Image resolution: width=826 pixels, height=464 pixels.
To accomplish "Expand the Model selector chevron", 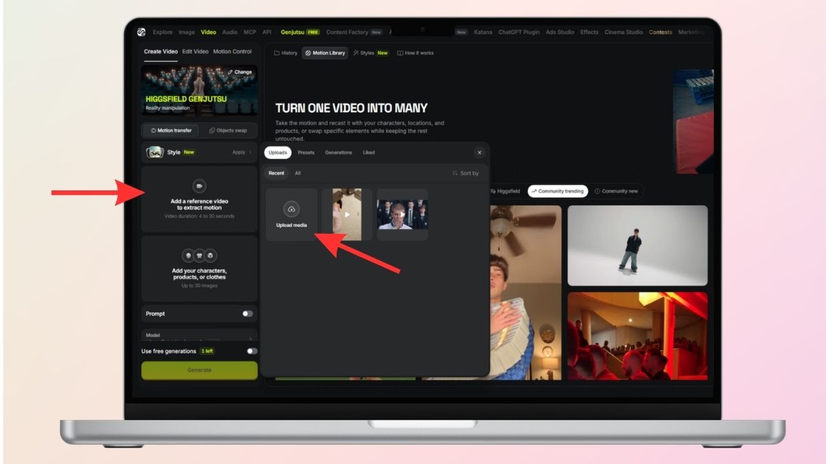I will click(x=250, y=338).
